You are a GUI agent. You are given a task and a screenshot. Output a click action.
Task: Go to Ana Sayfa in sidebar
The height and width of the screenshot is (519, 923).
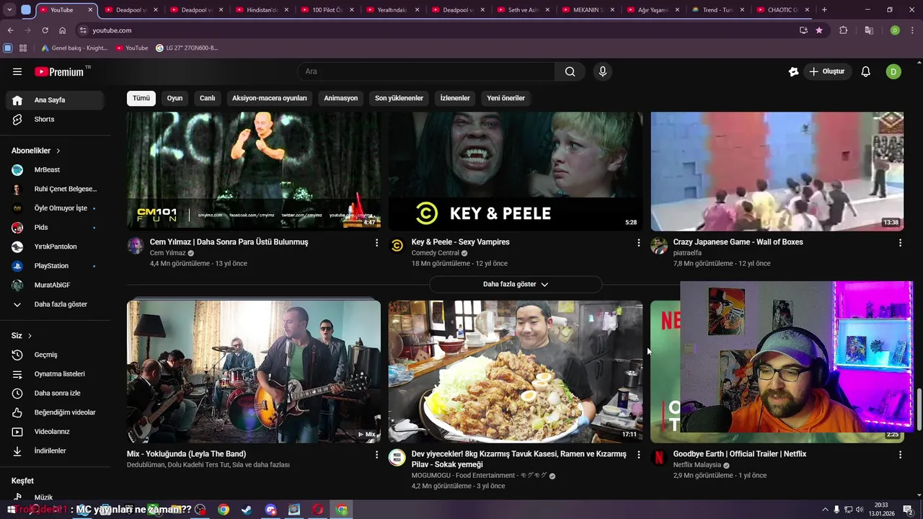coord(55,100)
